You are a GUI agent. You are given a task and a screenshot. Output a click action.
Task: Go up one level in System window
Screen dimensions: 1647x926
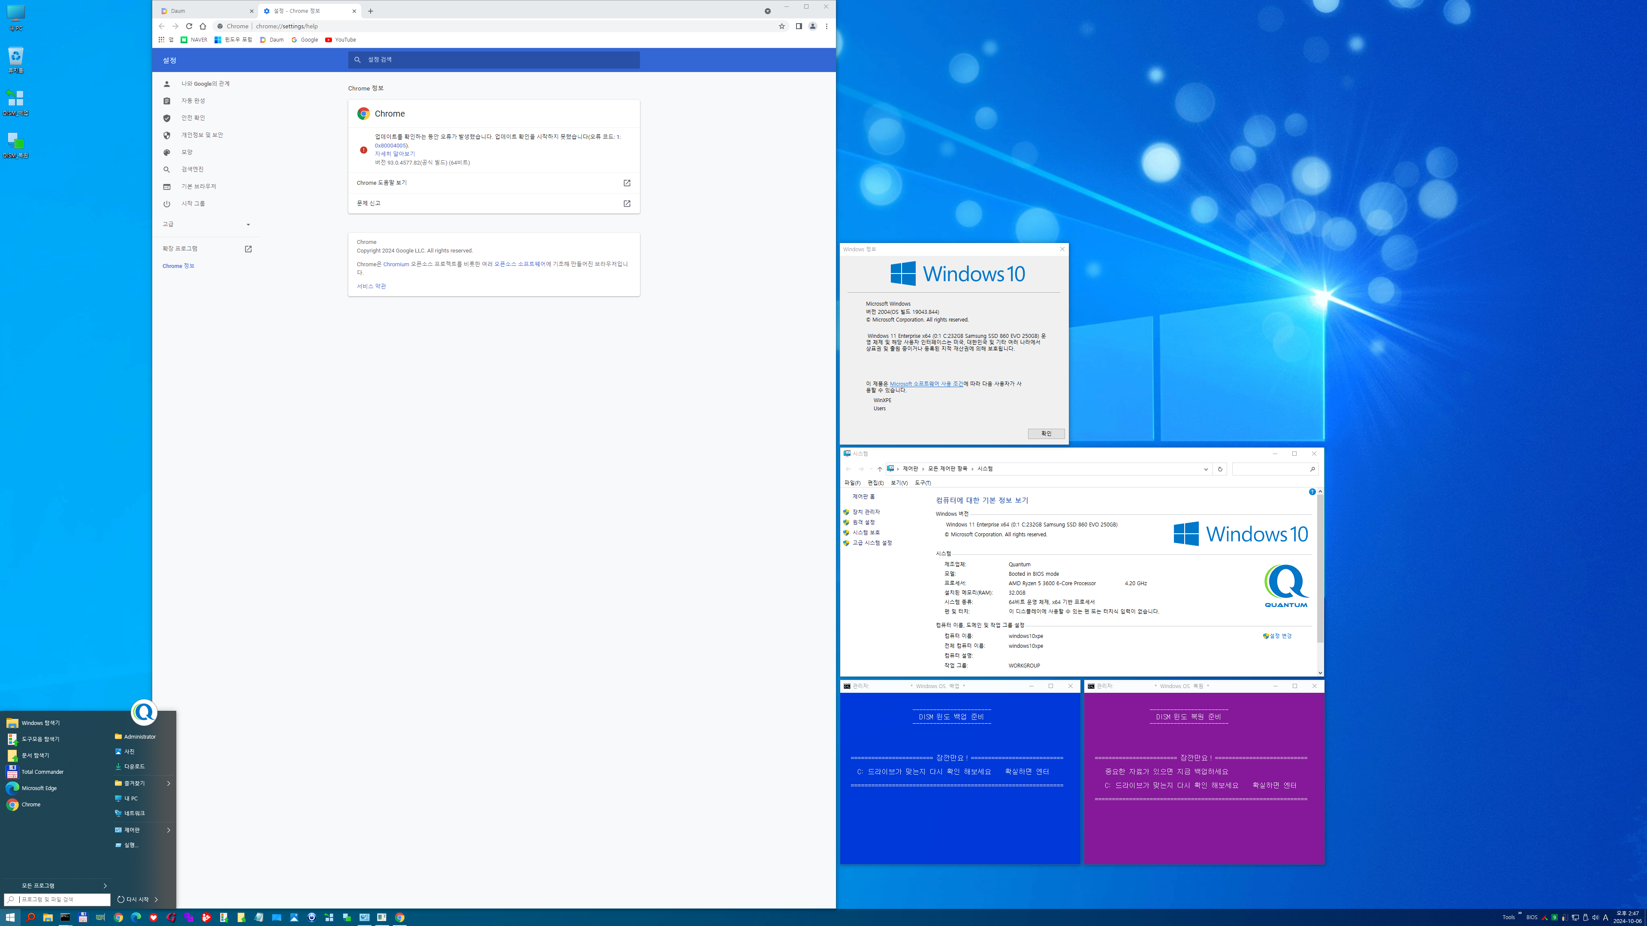tap(880, 469)
